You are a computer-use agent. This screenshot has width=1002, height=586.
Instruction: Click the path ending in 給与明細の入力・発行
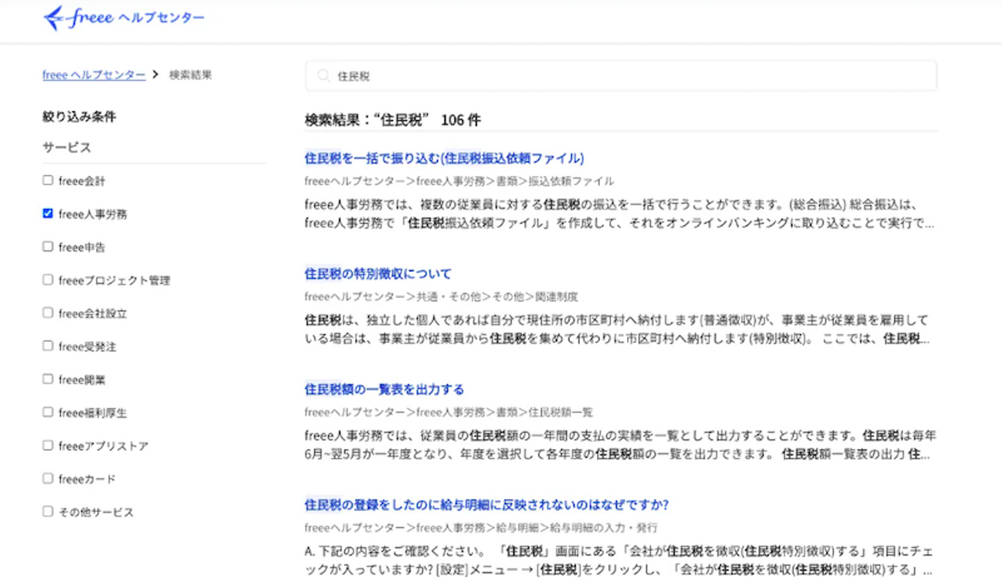[481, 528]
